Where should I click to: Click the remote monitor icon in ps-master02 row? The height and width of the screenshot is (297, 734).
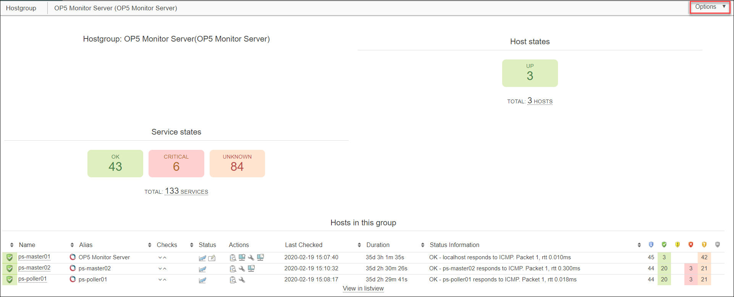pos(251,269)
